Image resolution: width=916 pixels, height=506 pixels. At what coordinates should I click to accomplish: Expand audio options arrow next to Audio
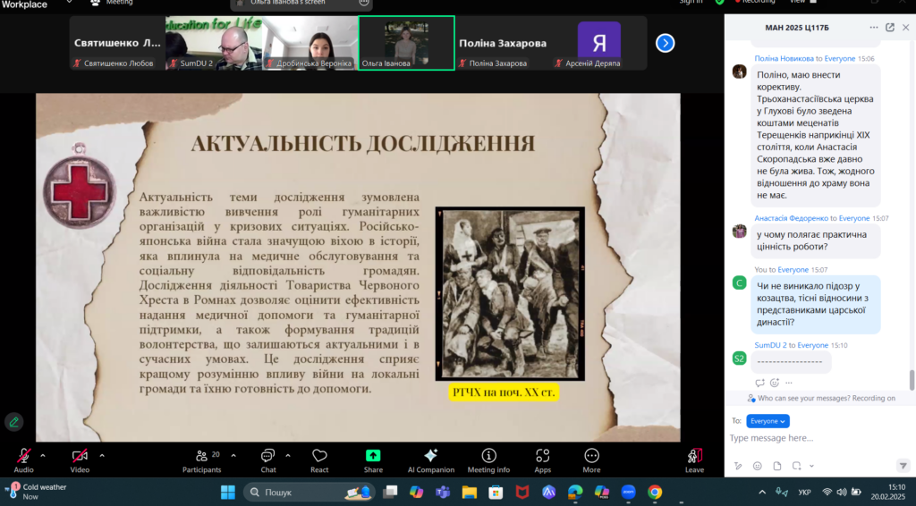[x=43, y=454]
